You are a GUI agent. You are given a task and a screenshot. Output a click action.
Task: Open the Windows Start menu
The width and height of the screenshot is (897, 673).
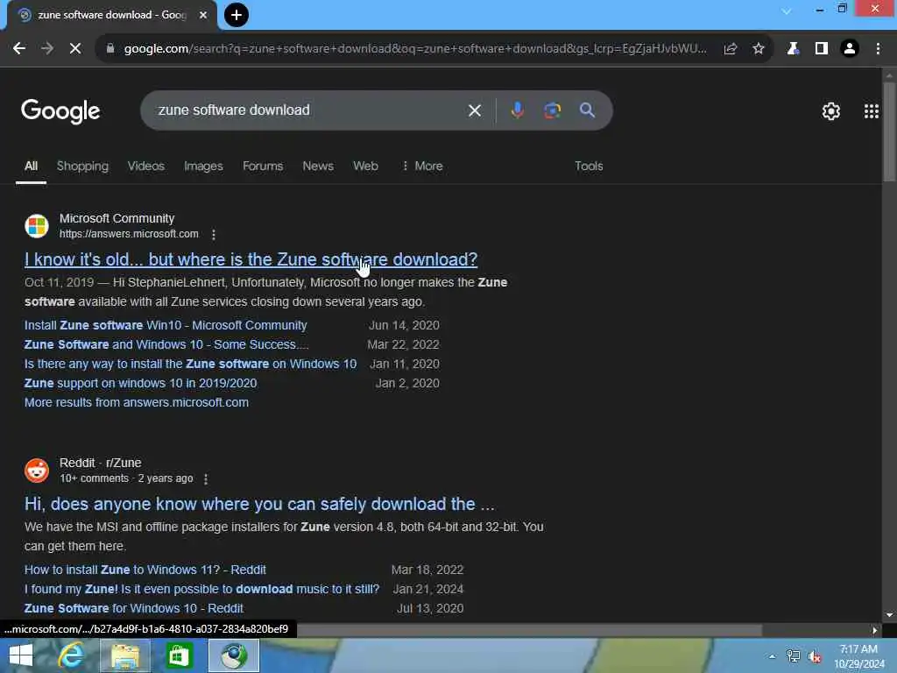(21, 655)
